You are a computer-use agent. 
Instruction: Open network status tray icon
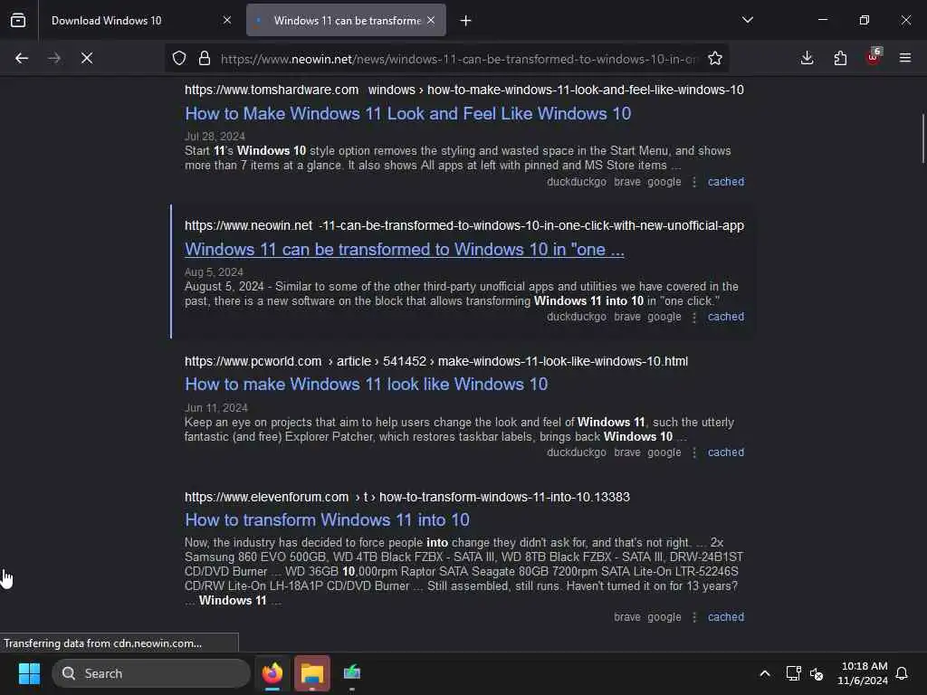coord(793,673)
